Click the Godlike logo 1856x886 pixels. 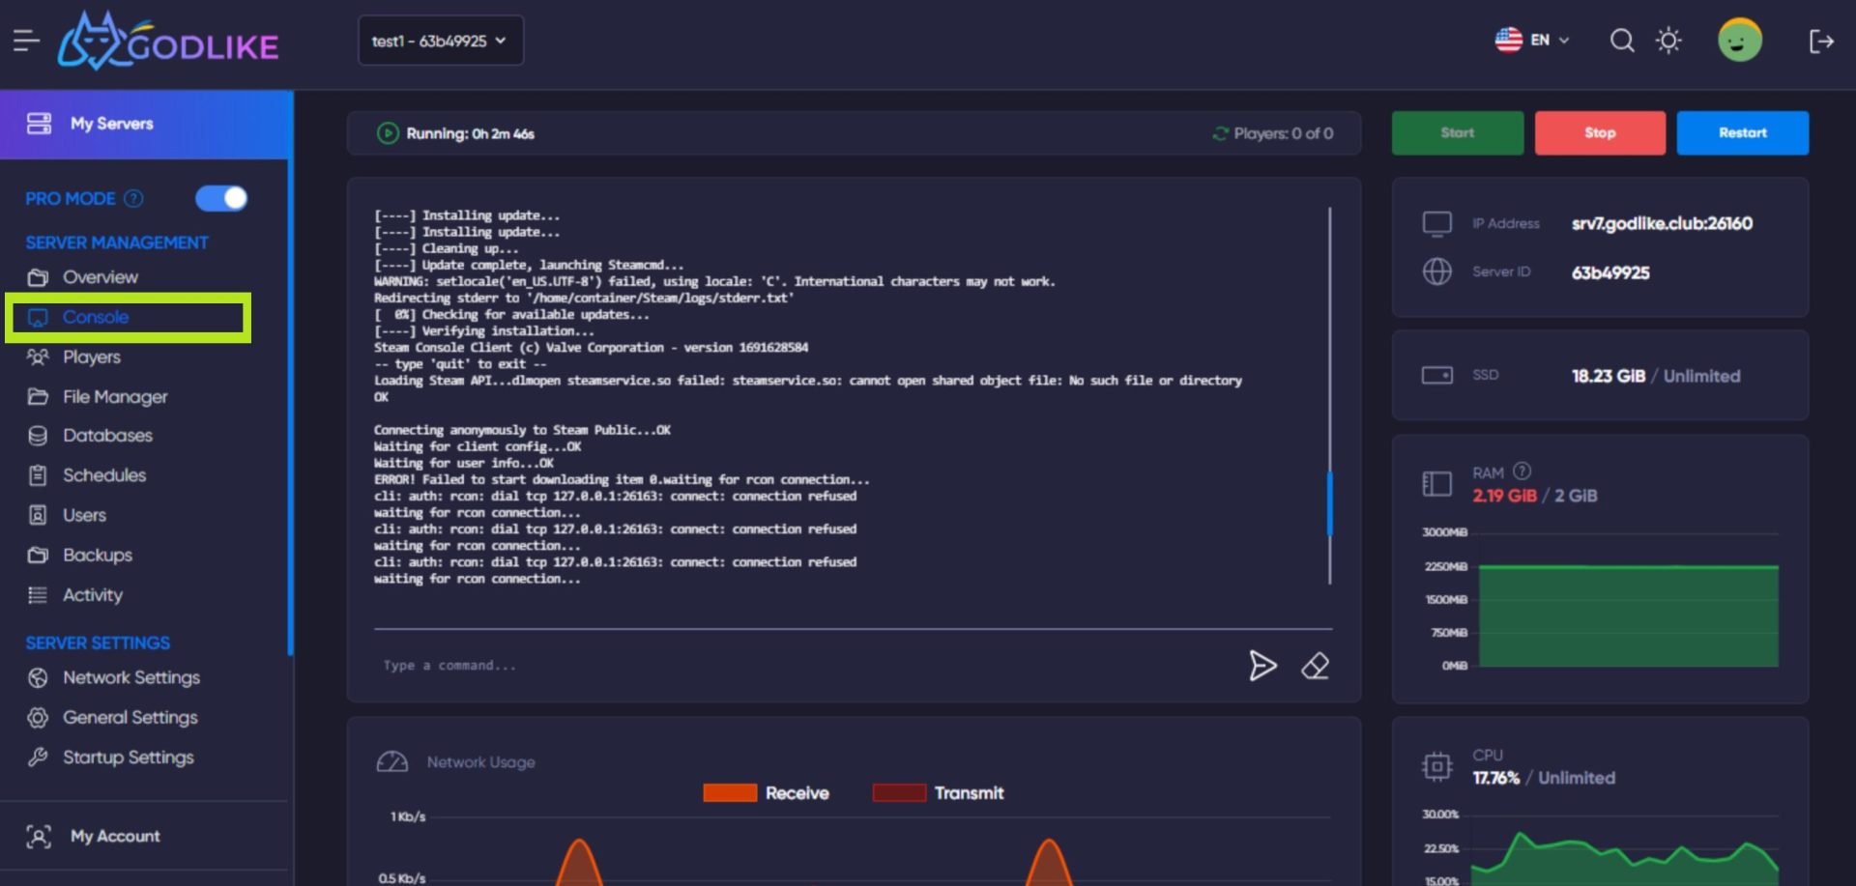pos(168,42)
